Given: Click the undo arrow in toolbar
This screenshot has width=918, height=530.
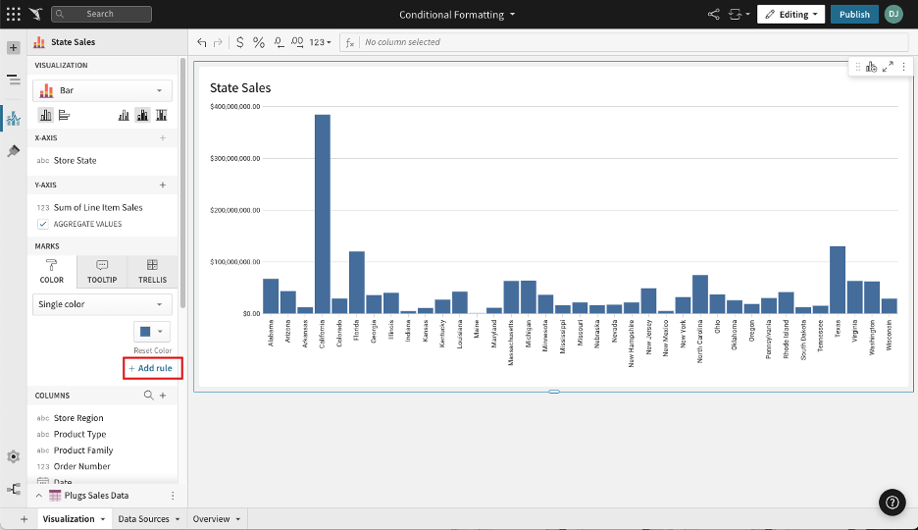Looking at the screenshot, I should [x=202, y=42].
